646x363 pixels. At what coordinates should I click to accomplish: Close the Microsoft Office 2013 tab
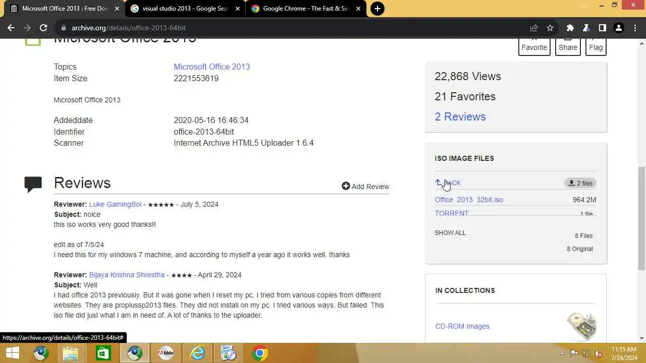117,9
